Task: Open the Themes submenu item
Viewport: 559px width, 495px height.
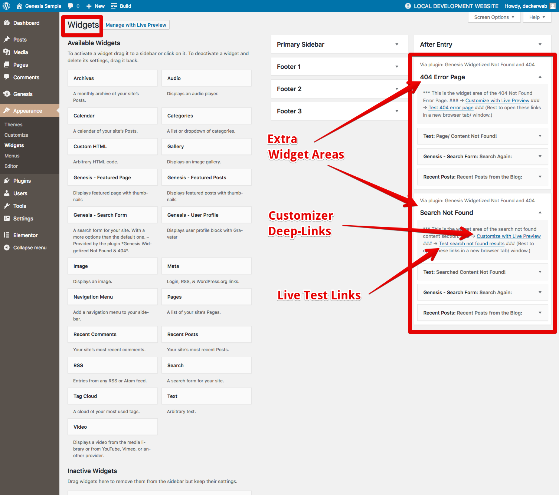Action: coord(13,124)
